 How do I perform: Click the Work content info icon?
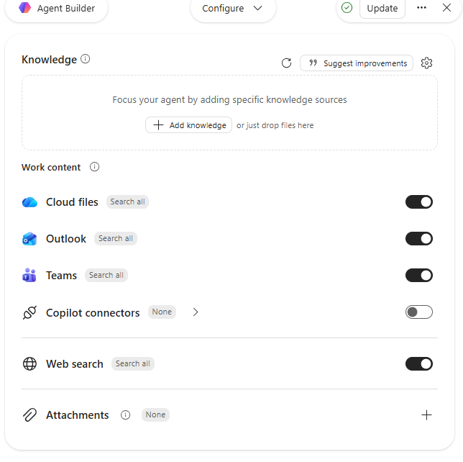pos(94,167)
